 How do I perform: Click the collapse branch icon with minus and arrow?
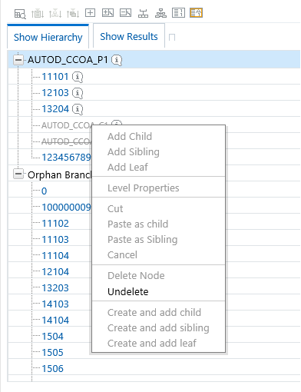click(126, 12)
